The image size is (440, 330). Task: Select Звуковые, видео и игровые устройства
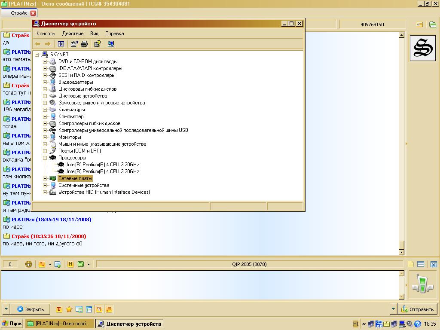[x=102, y=103]
